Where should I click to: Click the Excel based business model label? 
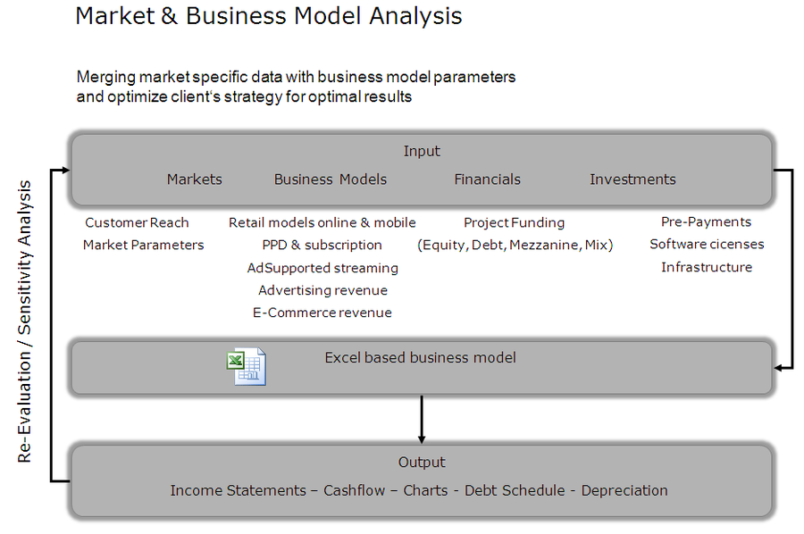(x=420, y=358)
